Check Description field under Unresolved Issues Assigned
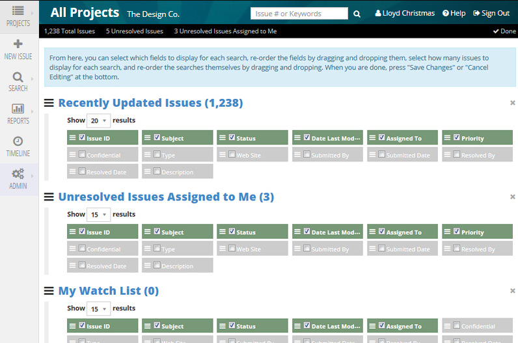Screen dimensions: 518x343 point(157,265)
